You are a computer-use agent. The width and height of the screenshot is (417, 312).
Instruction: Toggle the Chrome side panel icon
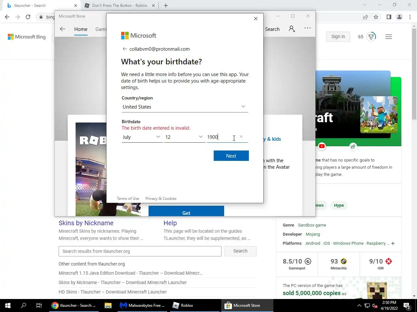click(x=389, y=17)
